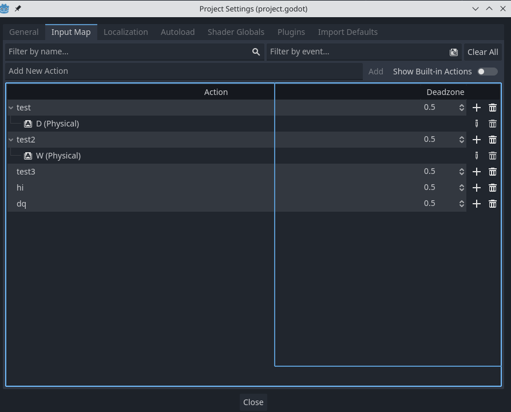Remove the "W (Physical)" event
Viewport: 511px width, 412px height.
pyautogui.click(x=493, y=156)
